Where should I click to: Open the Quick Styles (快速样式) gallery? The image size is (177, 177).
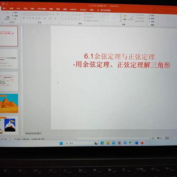click(131, 17)
